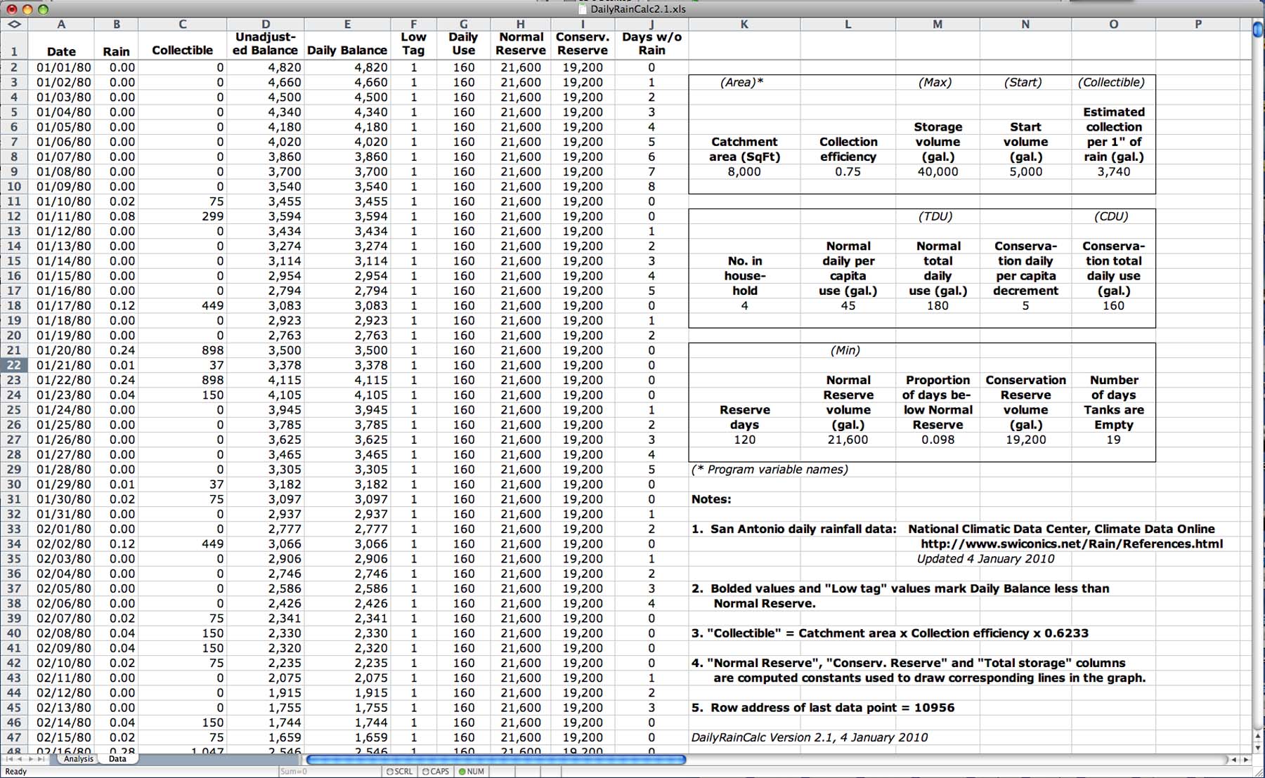Click the Catchment area value 8,000 cell
Screen dimensions: 1265x778
pyautogui.click(x=744, y=171)
